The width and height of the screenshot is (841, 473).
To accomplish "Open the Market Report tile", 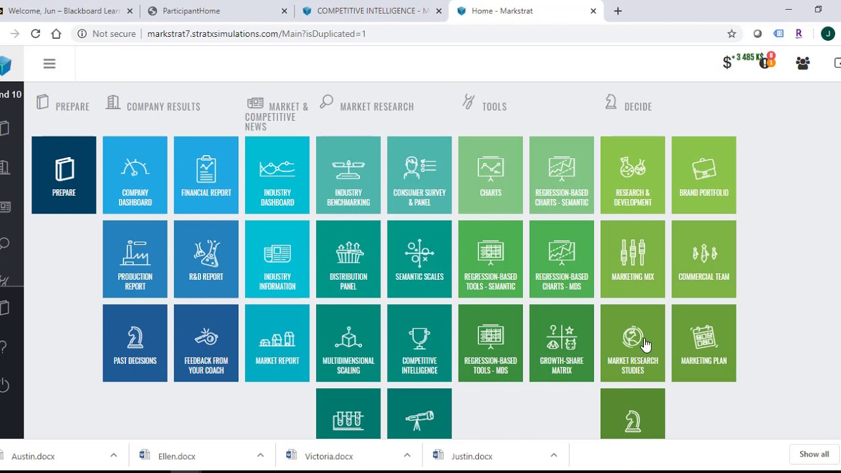I will point(277,343).
